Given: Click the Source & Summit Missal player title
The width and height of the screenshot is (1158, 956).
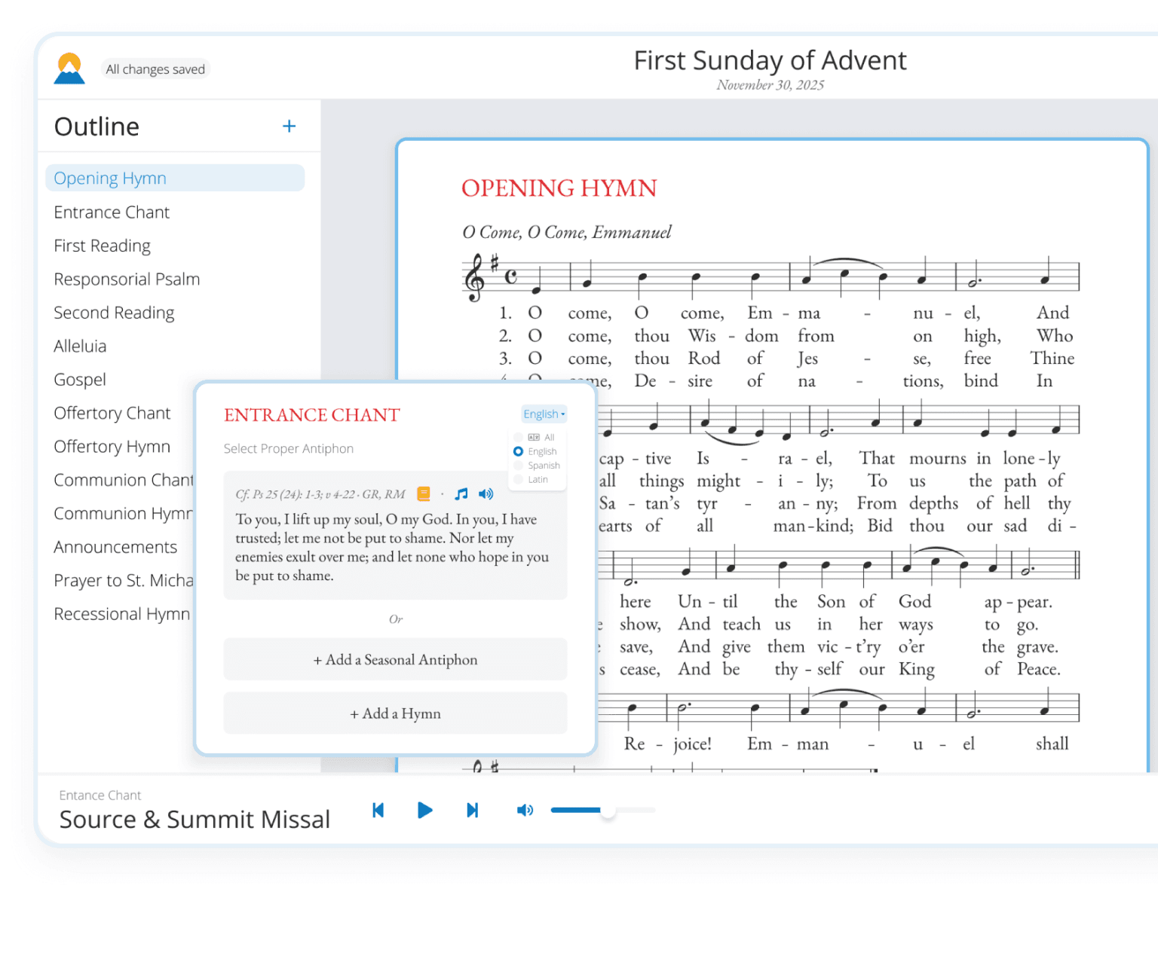Looking at the screenshot, I should (x=195, y=820).
